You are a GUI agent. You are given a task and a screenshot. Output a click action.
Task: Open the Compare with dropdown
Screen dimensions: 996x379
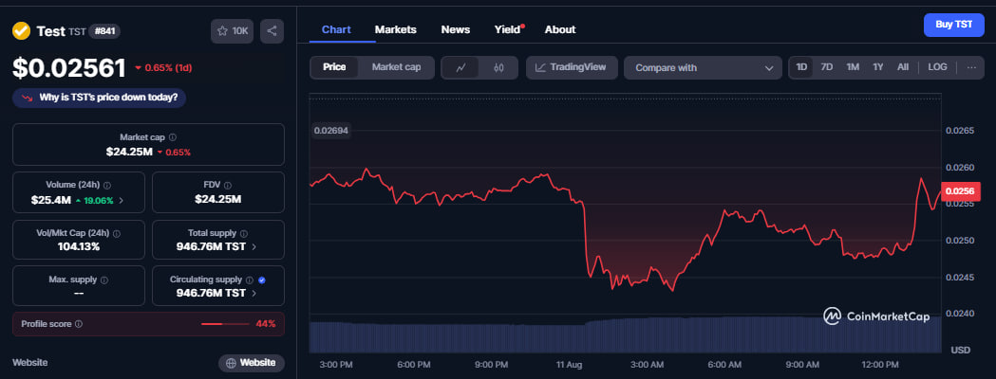[703, 67]
